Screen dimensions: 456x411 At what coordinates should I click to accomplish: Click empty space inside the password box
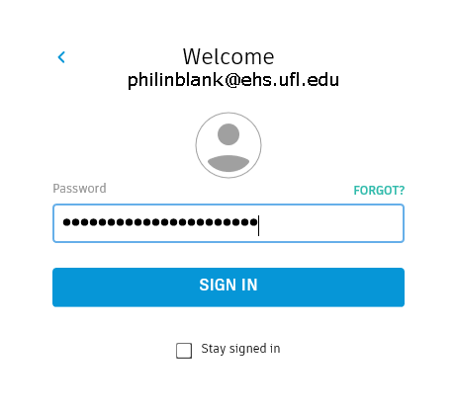[x=329, y=223]
